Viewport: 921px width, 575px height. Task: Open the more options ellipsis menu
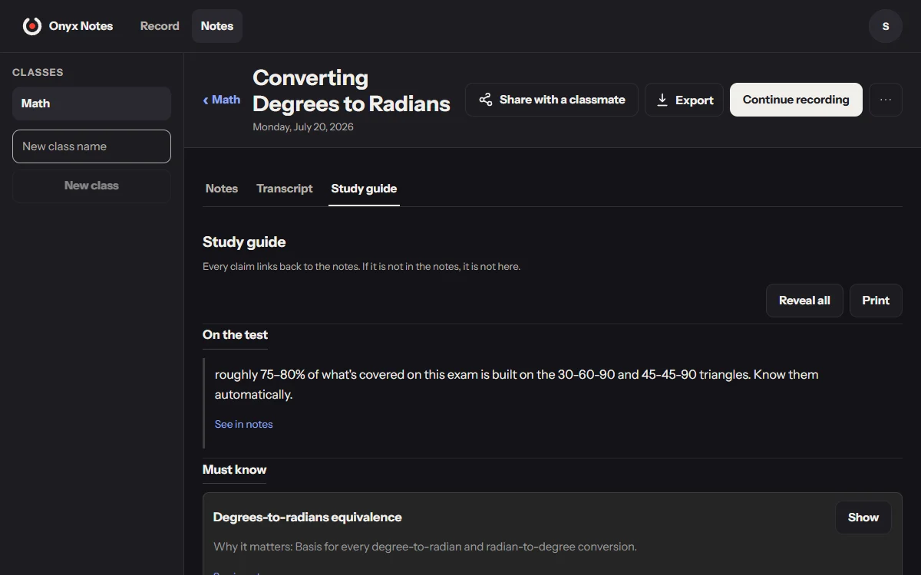coord(886,100)
